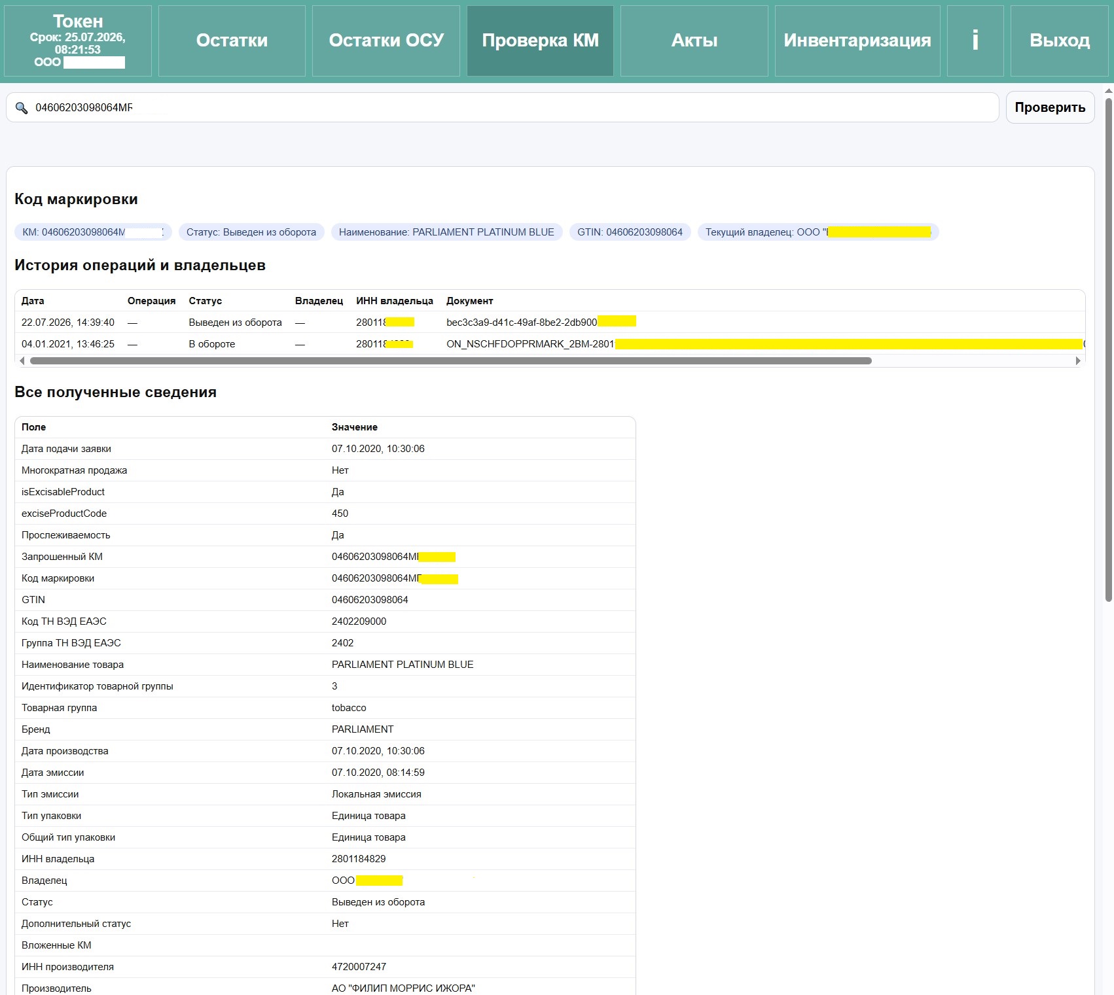This screenshot has width=1114, height=995.
Task: Click left arrow of history scrollbar
Action: click(x=22, y=360)
